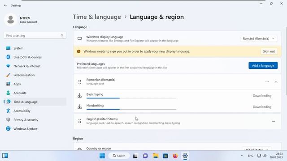Open clock and date 23:23
The width and height of the screenshot is (287, 161).
[x=276, y=156]
